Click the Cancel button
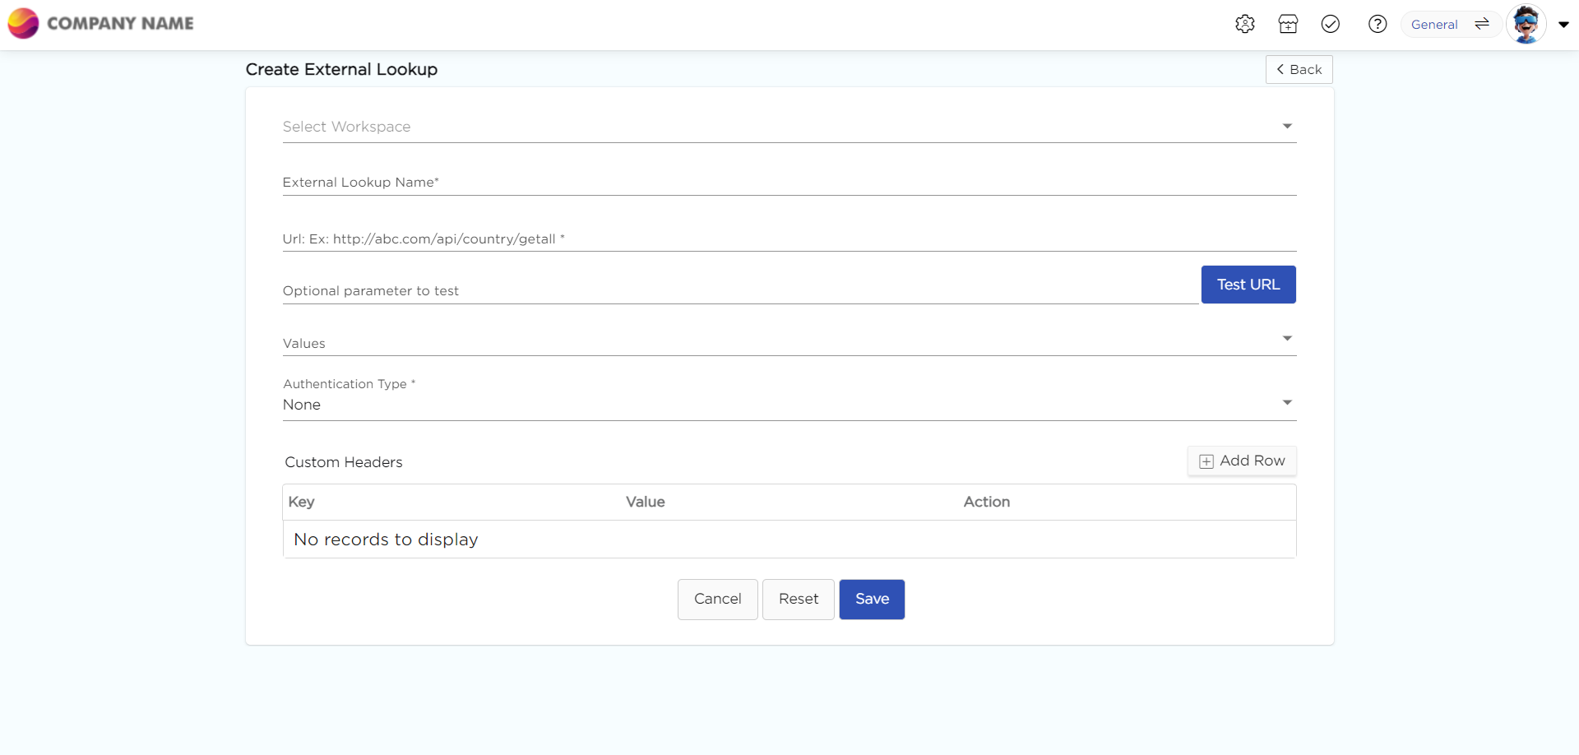Viewport: 1579px width, 755px height. tap(717, 600)
